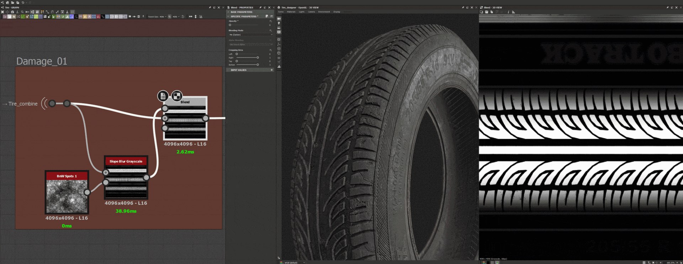
Task: Click the save icon in 2D view toolbar
Action: point(487,12)
